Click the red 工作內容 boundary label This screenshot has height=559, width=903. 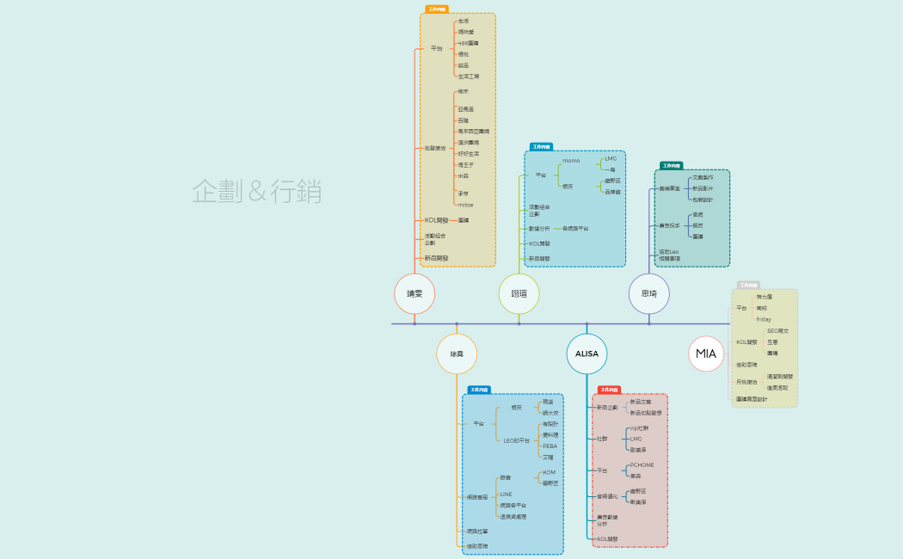[x=609, y=390]
